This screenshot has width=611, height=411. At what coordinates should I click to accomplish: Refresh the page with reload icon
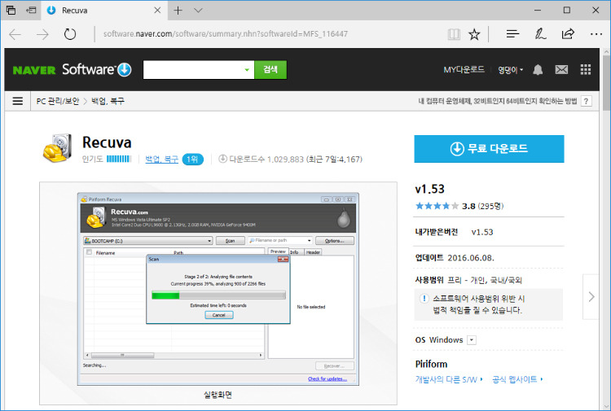click(x=70, y=34)
